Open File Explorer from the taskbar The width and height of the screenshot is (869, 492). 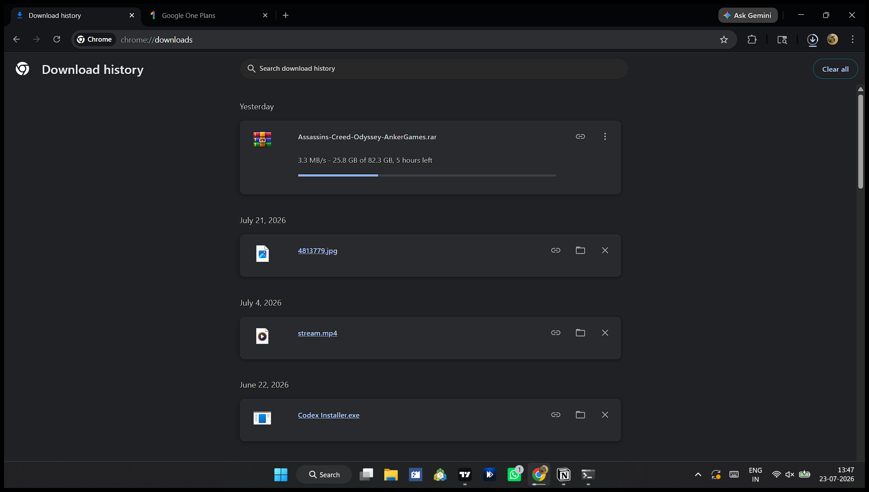(x=391, y=475)
